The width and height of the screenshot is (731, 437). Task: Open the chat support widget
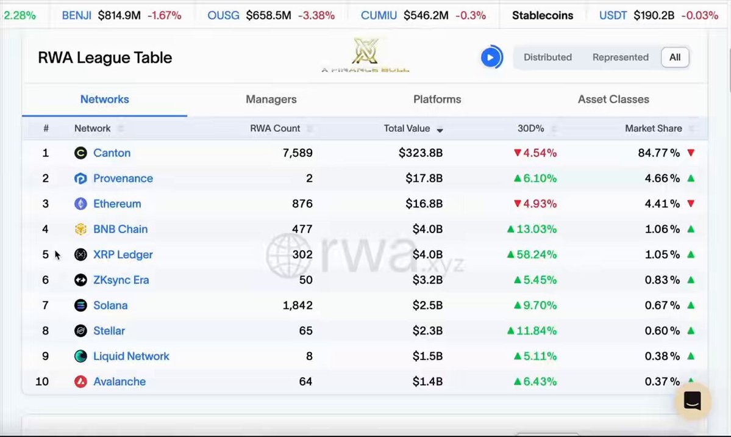tap(693, 400)
